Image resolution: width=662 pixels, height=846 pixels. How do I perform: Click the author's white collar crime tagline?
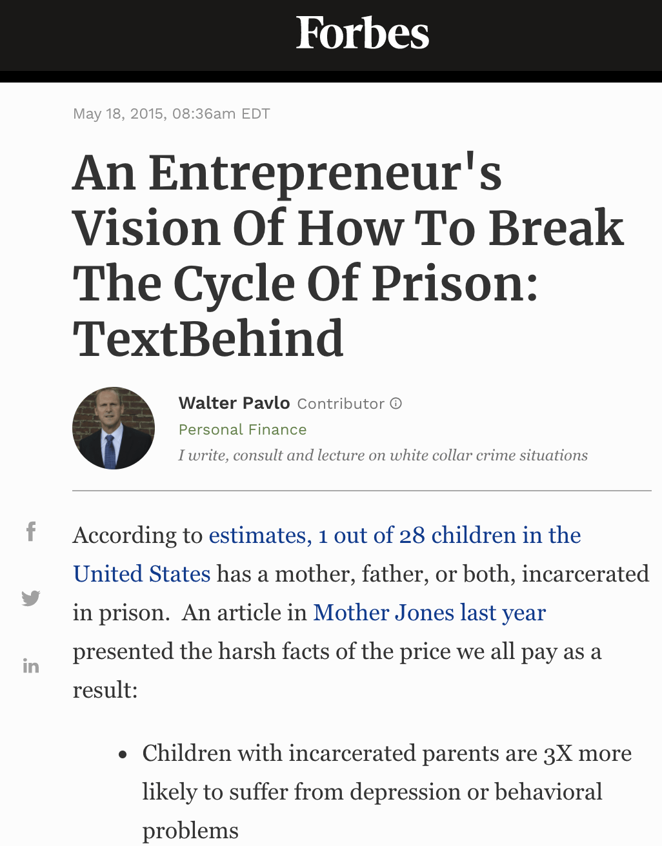tap(383, 455)
